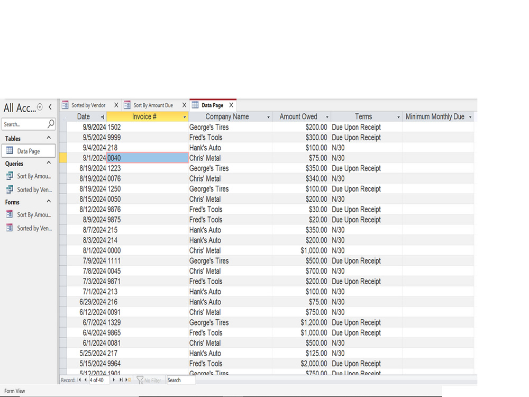Click the Sort By Amount Due tab icon

click(x=127, y=105)
